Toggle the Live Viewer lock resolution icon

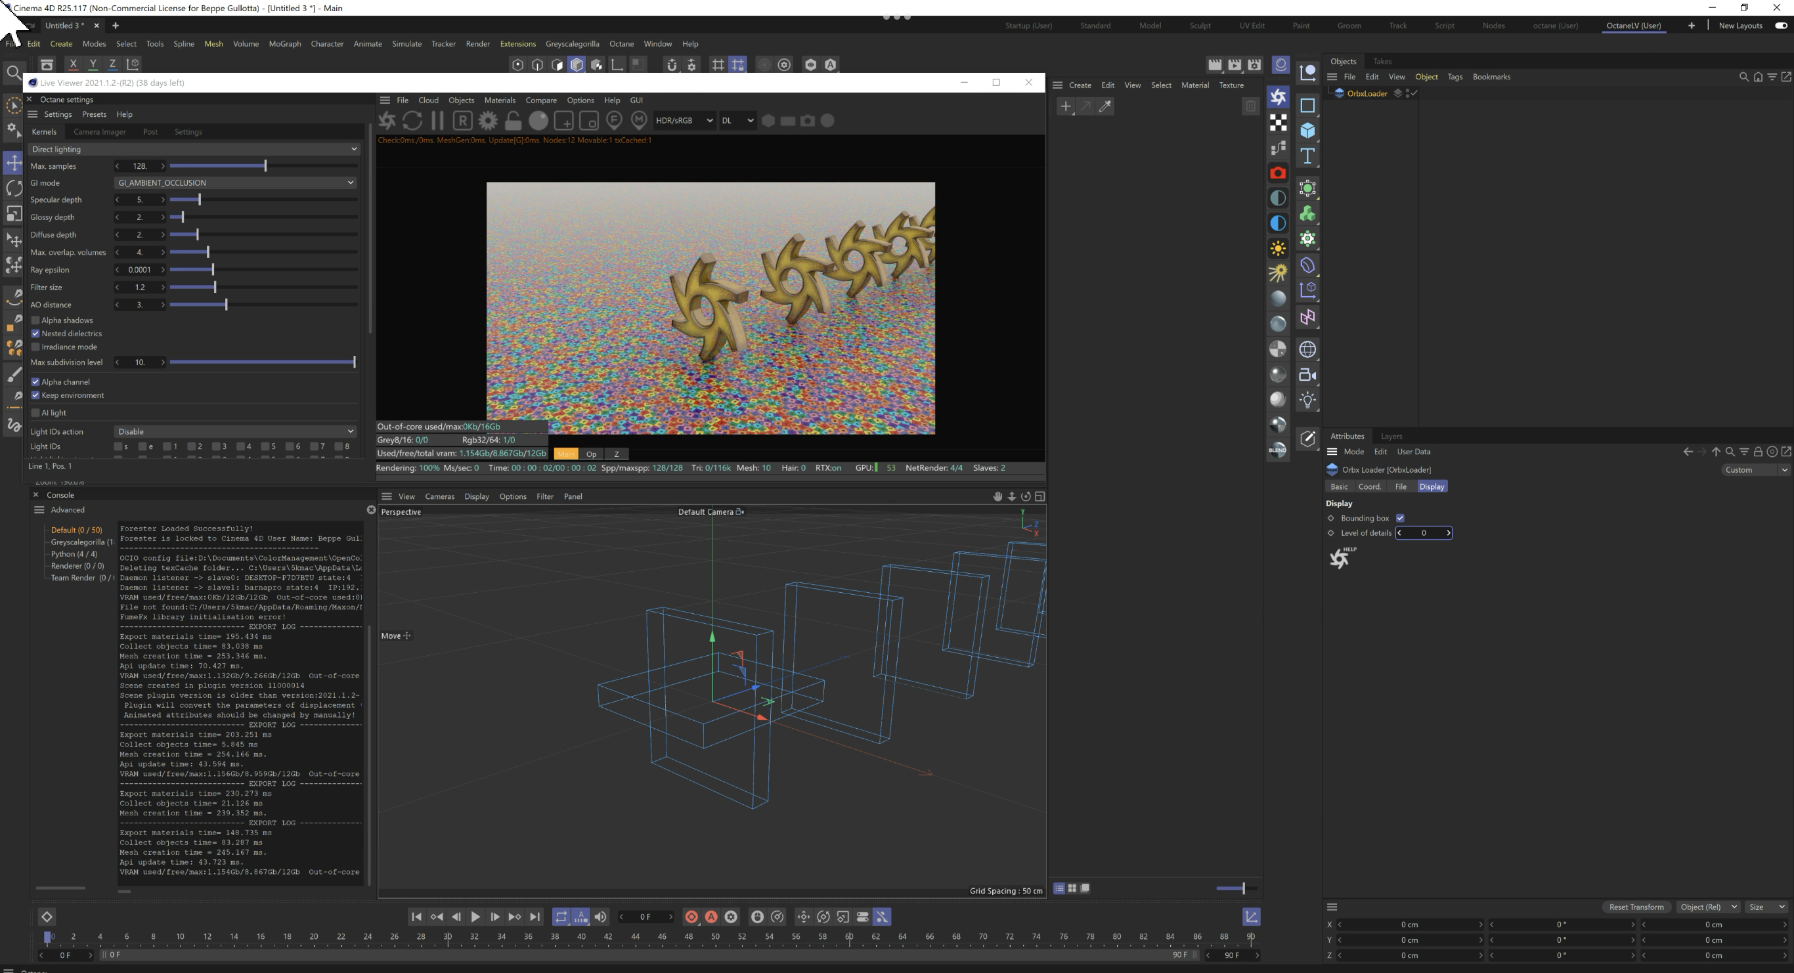click(x=514, y=121)
